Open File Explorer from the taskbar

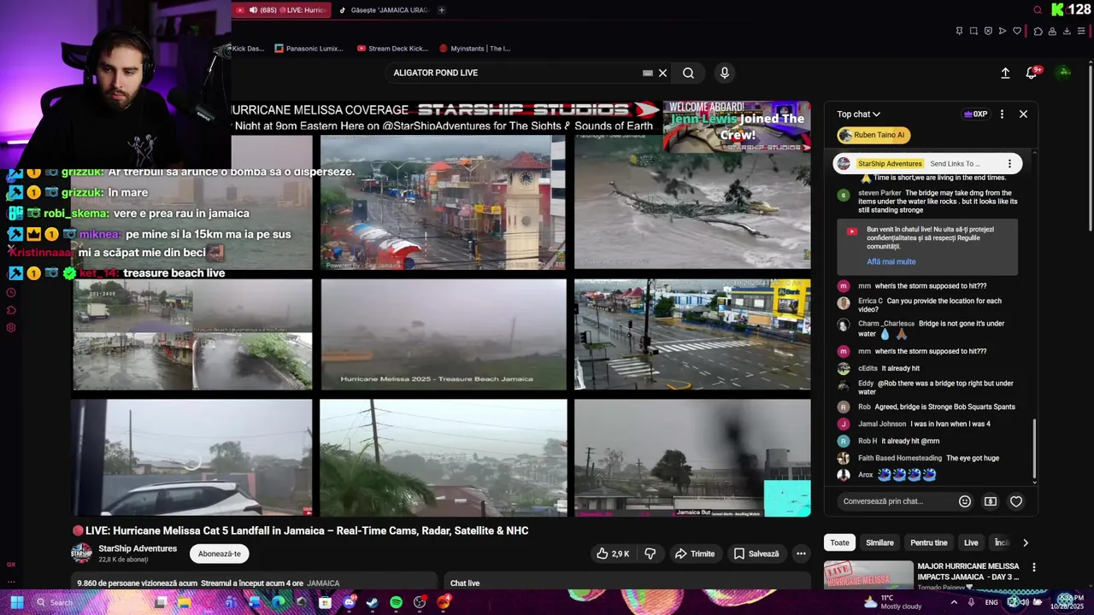184,602
